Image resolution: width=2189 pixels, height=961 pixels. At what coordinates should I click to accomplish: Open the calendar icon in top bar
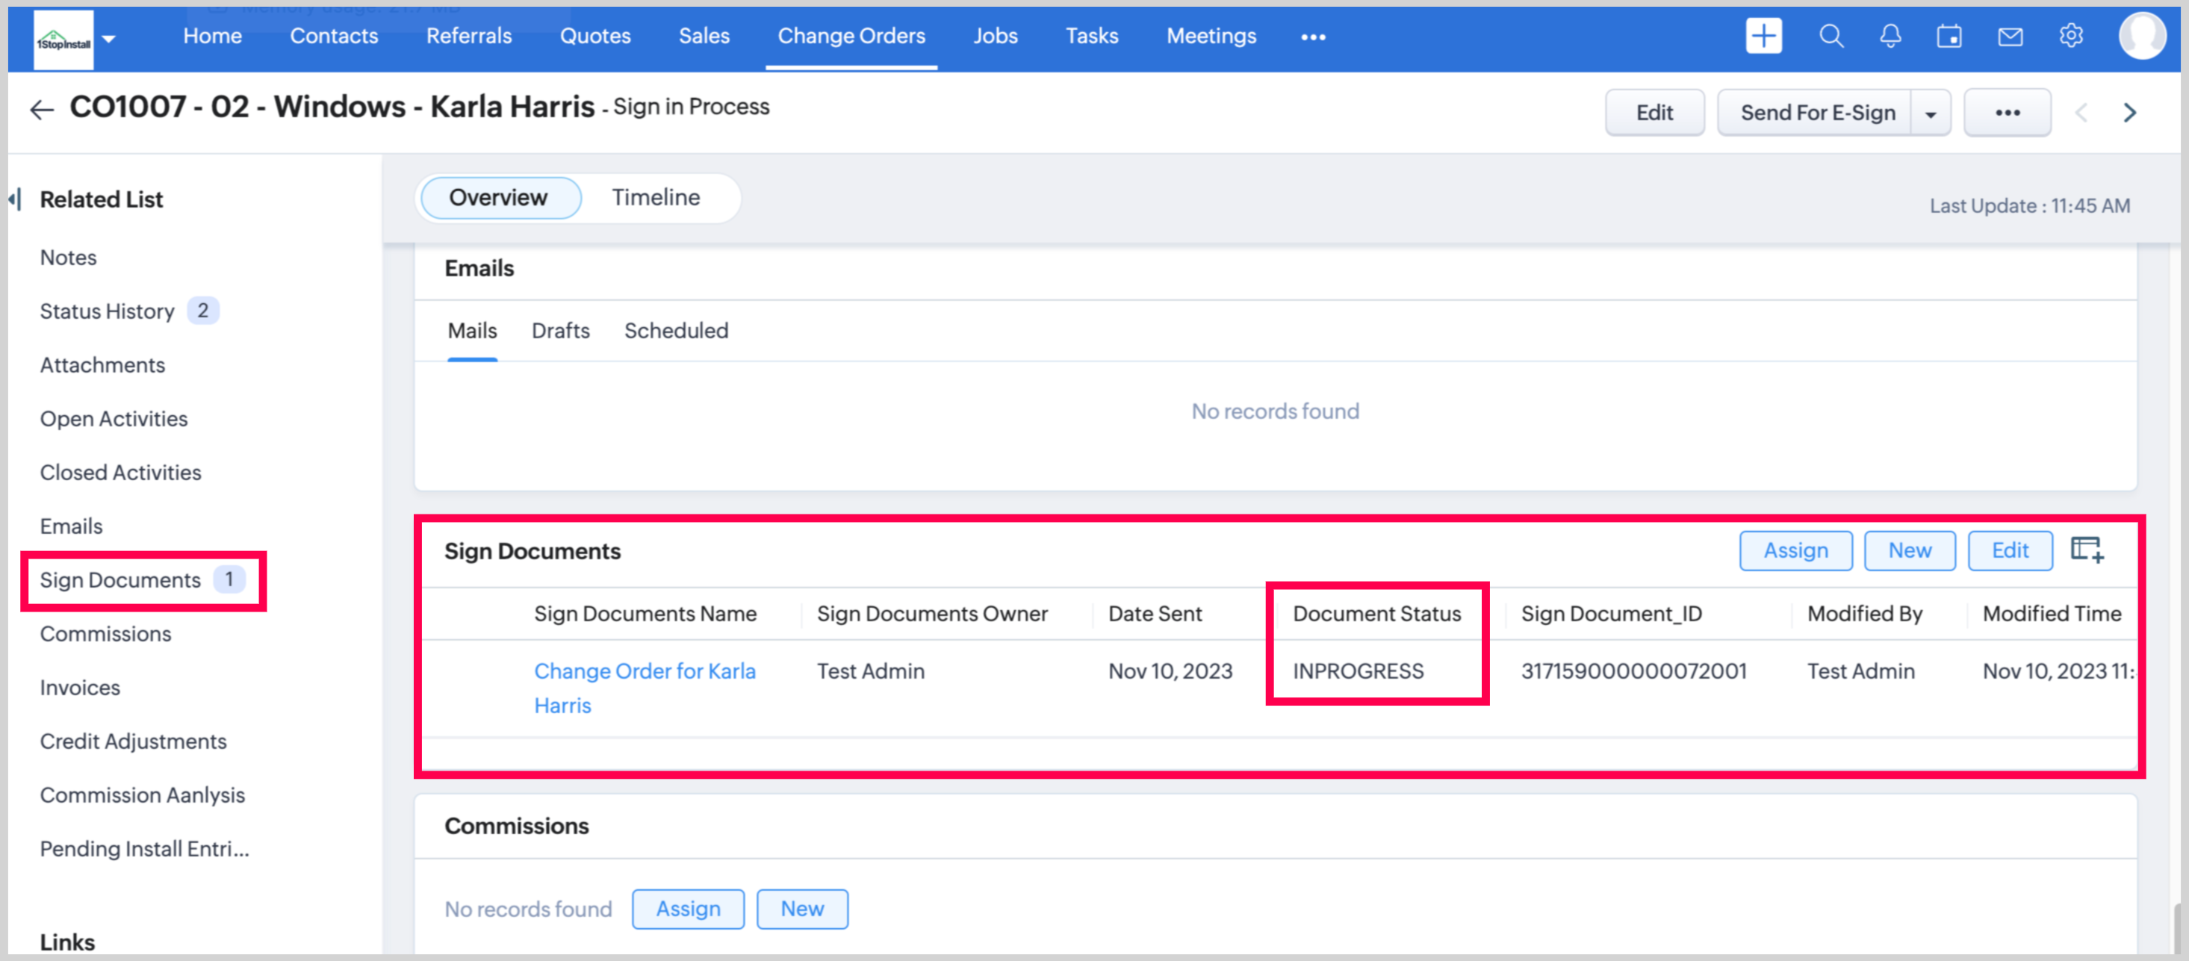coord(1949,37)
